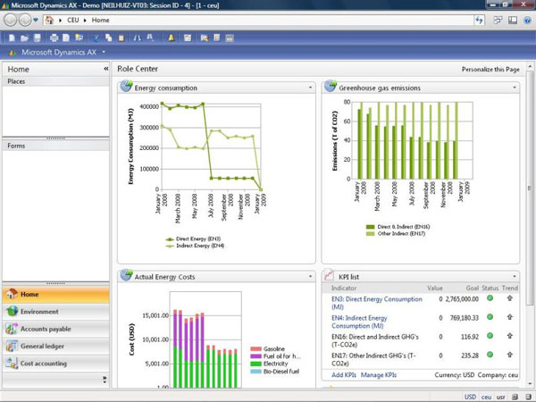Click the scroll up arrow of Role Center
The height and width of the screenshot is (402, 536).
530,66
